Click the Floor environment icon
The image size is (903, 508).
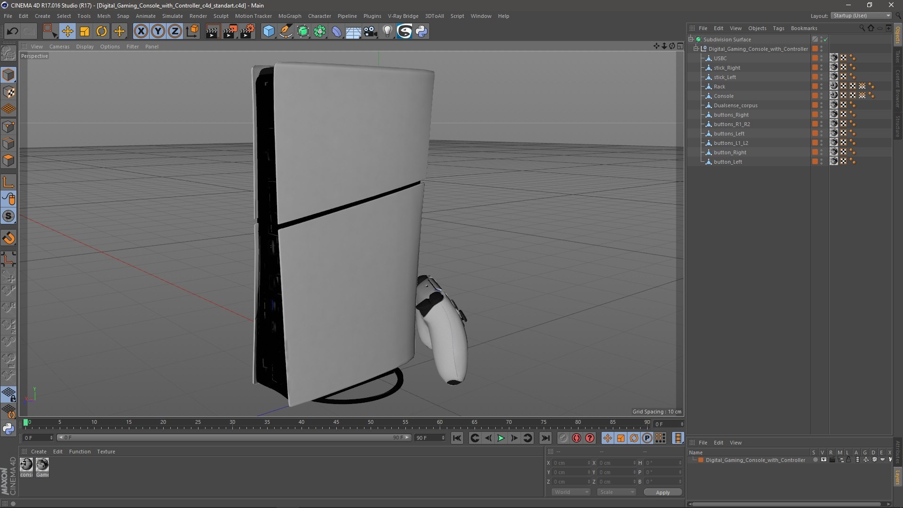tap(354, 32)
